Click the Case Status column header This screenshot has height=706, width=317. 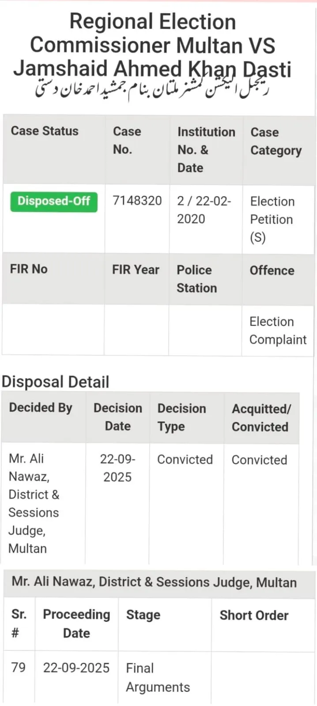coord(45,131)
